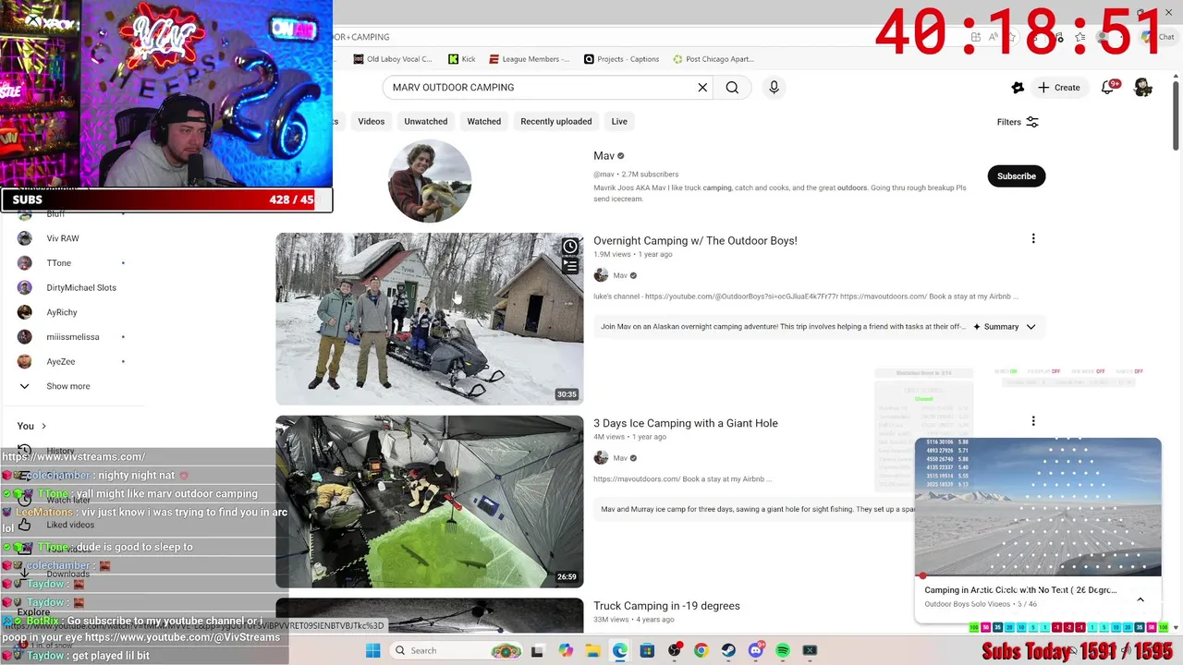
Task: Select the Live filter chip
Action: pos(619,122)
